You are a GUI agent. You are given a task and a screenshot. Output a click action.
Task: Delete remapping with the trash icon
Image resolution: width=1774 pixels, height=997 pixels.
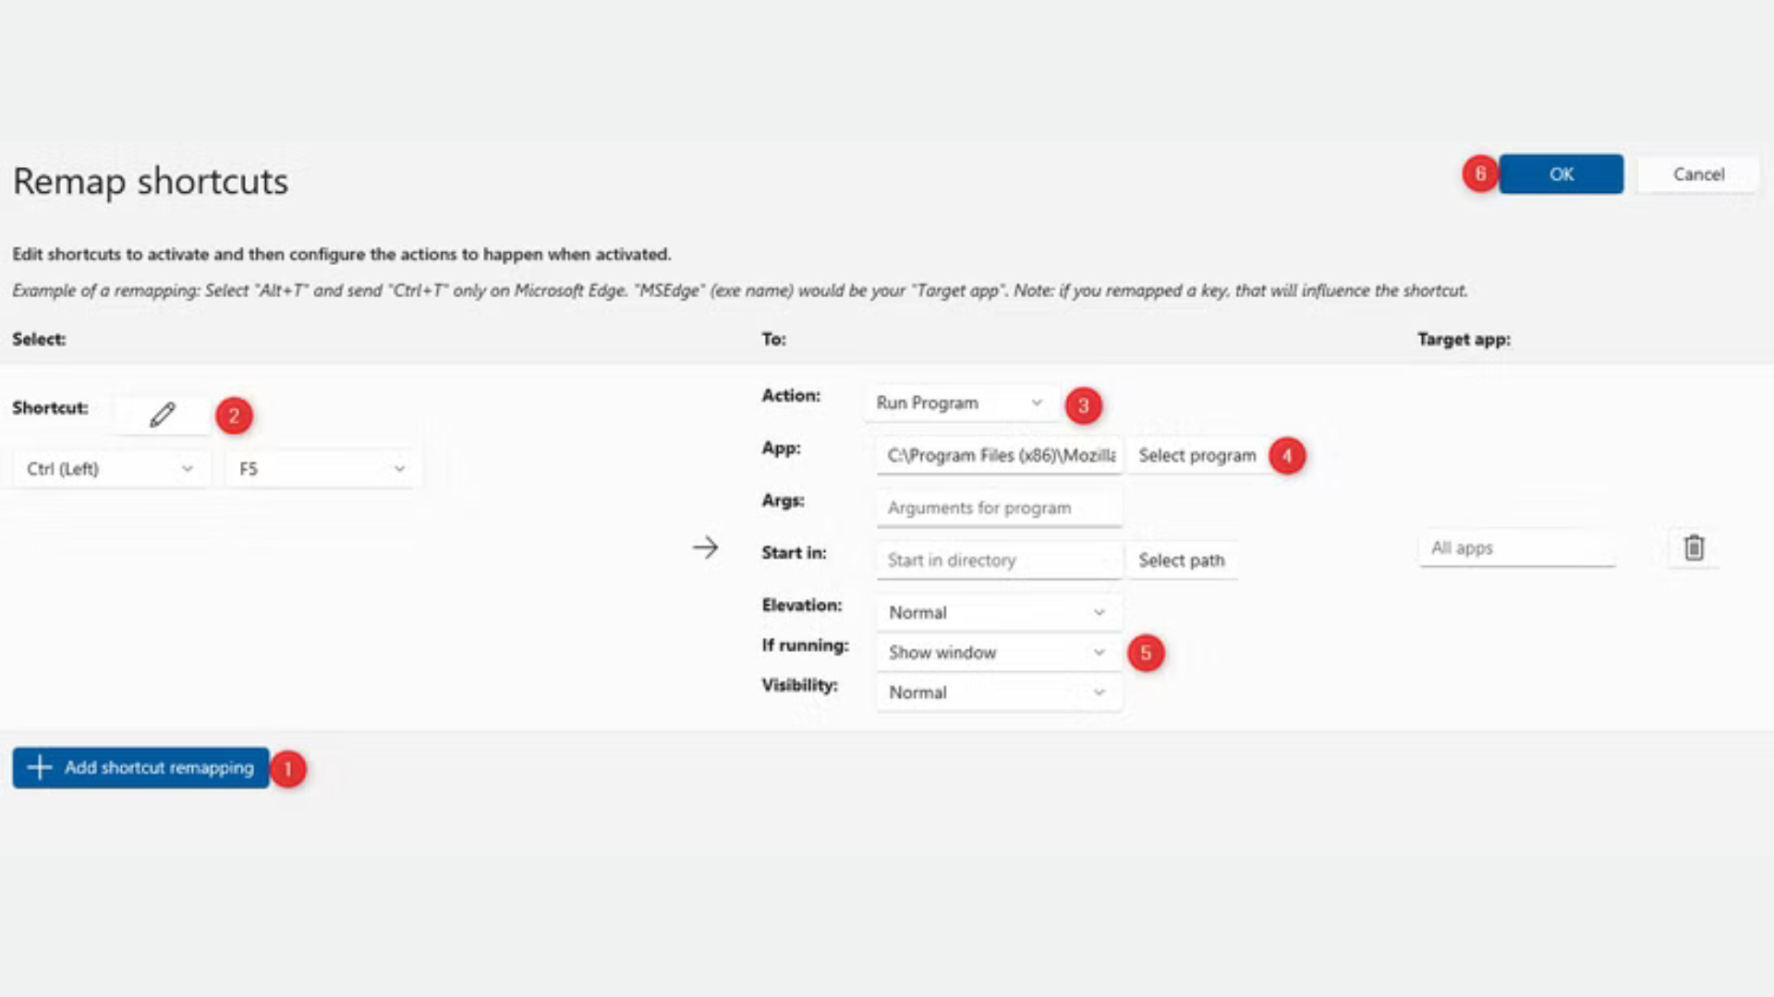tap(1693, 547)
